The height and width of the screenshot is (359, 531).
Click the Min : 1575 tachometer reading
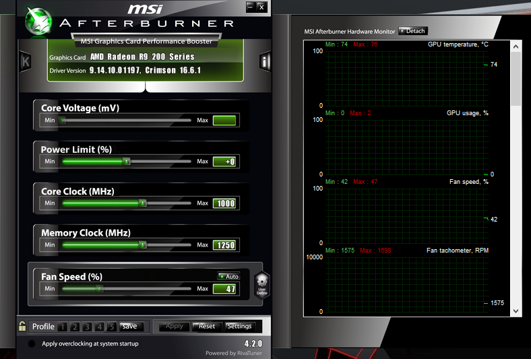[x=340, y=251]
